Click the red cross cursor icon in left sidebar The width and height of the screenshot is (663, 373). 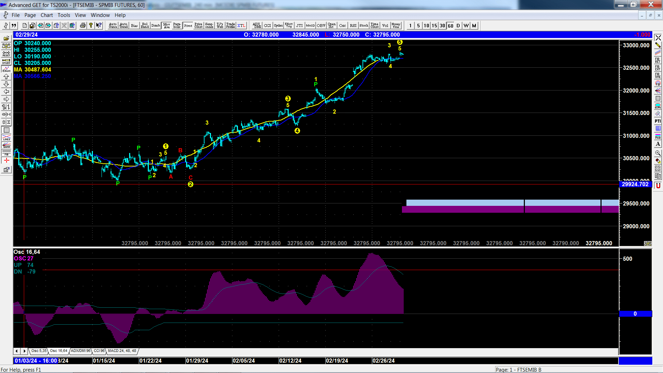pos(6,160)
